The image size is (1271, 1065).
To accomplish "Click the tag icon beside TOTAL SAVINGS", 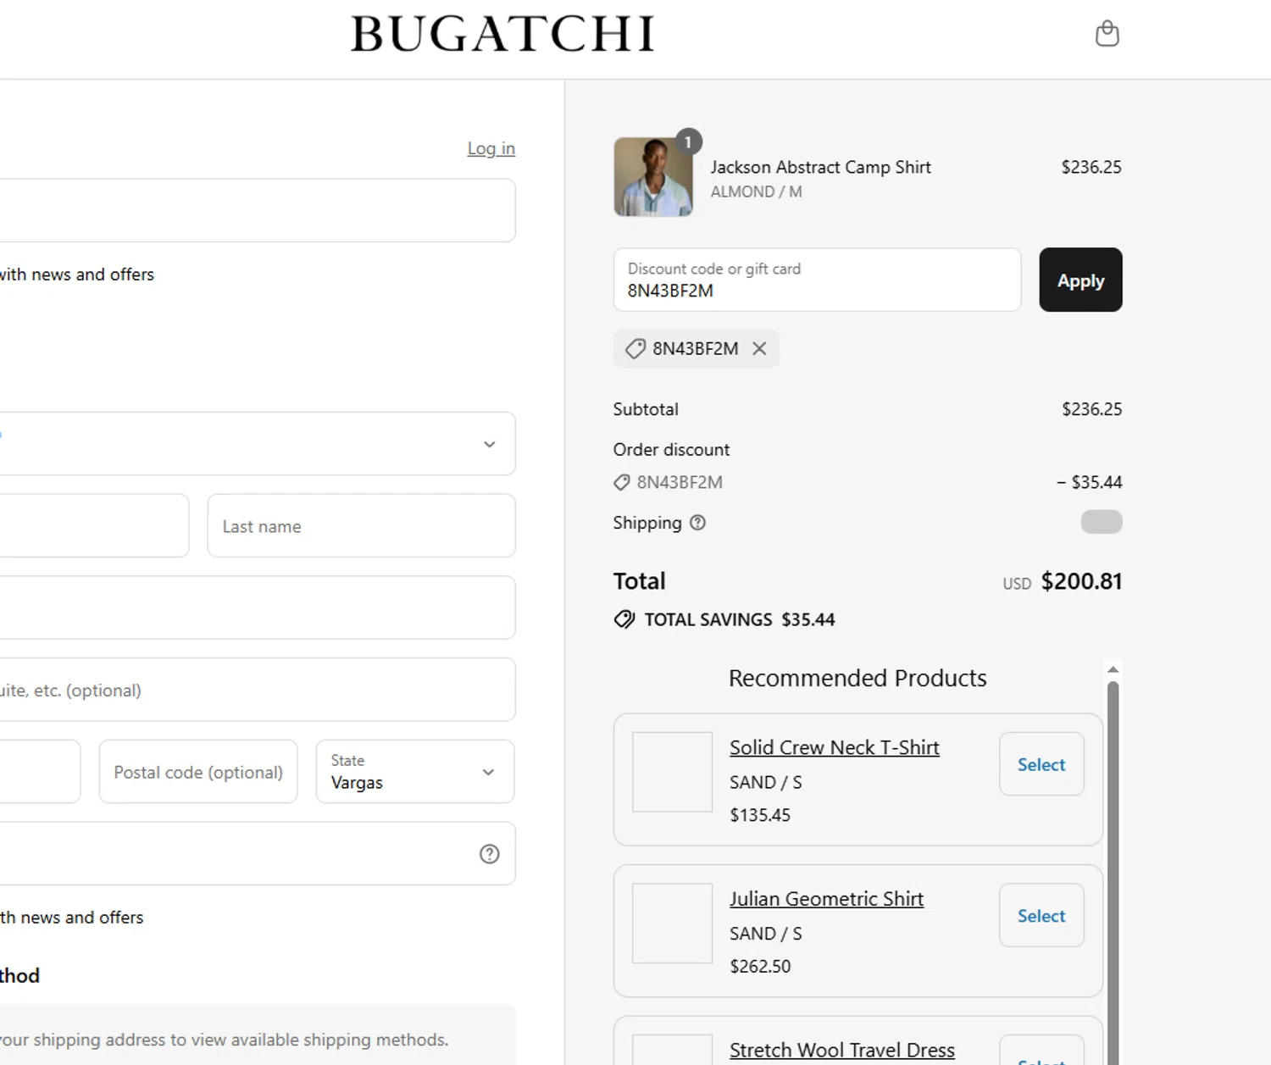I will pos(624,619).
